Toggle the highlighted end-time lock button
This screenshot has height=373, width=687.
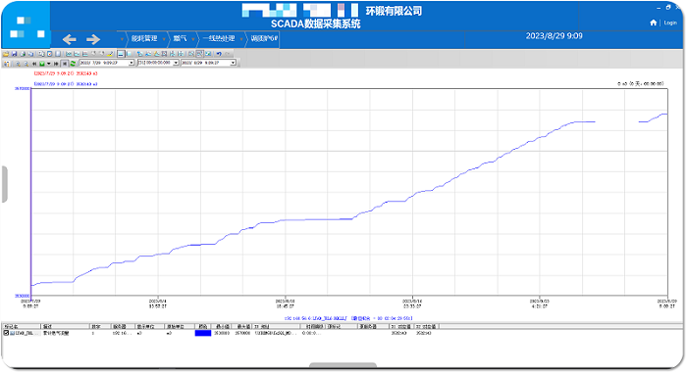(x=64, y=64)
